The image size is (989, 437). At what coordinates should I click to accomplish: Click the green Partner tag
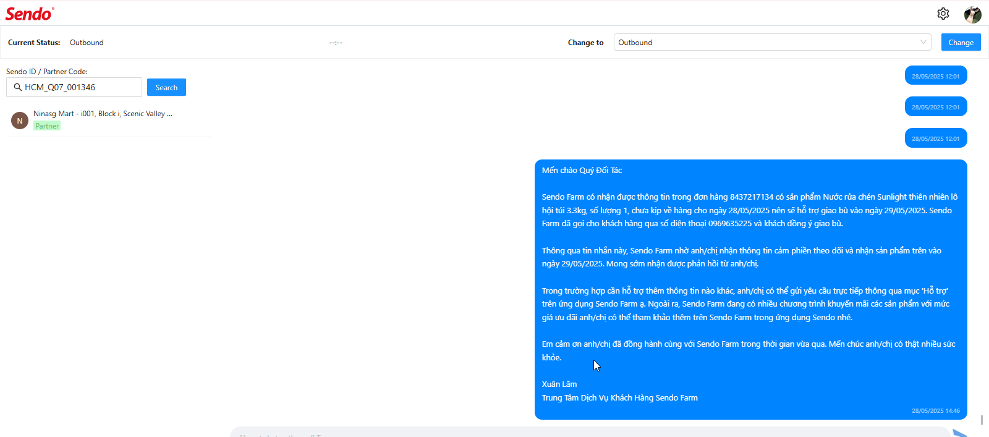click(47, 125)
